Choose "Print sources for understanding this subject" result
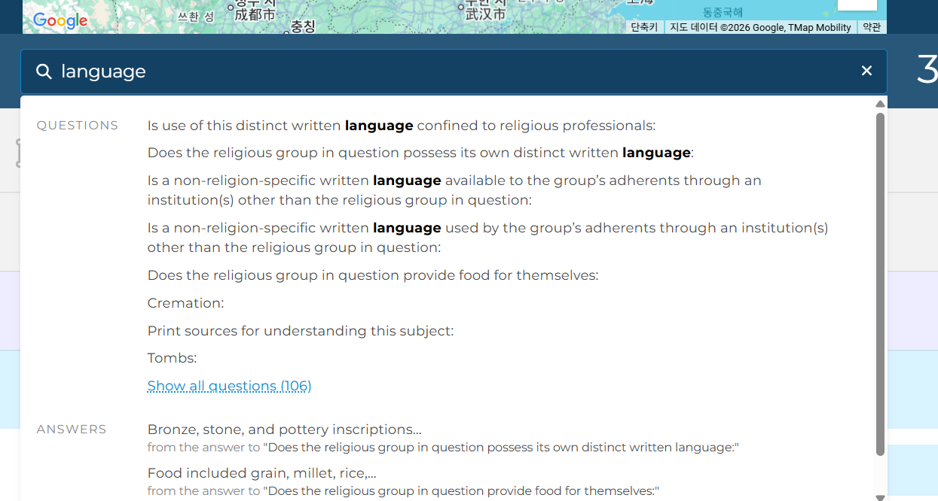The image size is (938, 501). click(x=300, y=331)
